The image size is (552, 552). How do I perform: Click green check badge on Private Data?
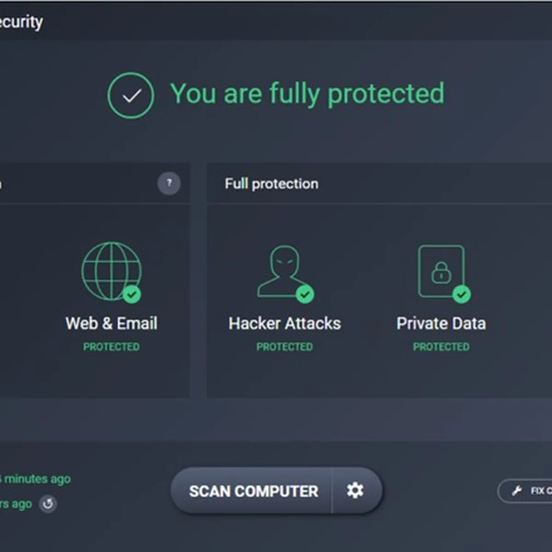point(461,294)
